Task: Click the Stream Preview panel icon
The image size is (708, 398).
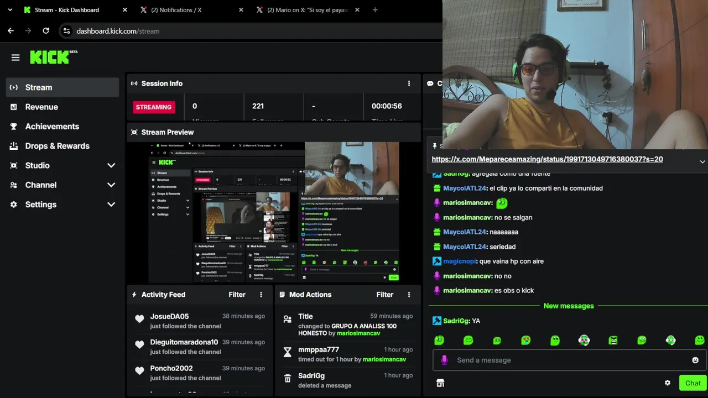Action: pyautogui.click(x=134, y=132)
